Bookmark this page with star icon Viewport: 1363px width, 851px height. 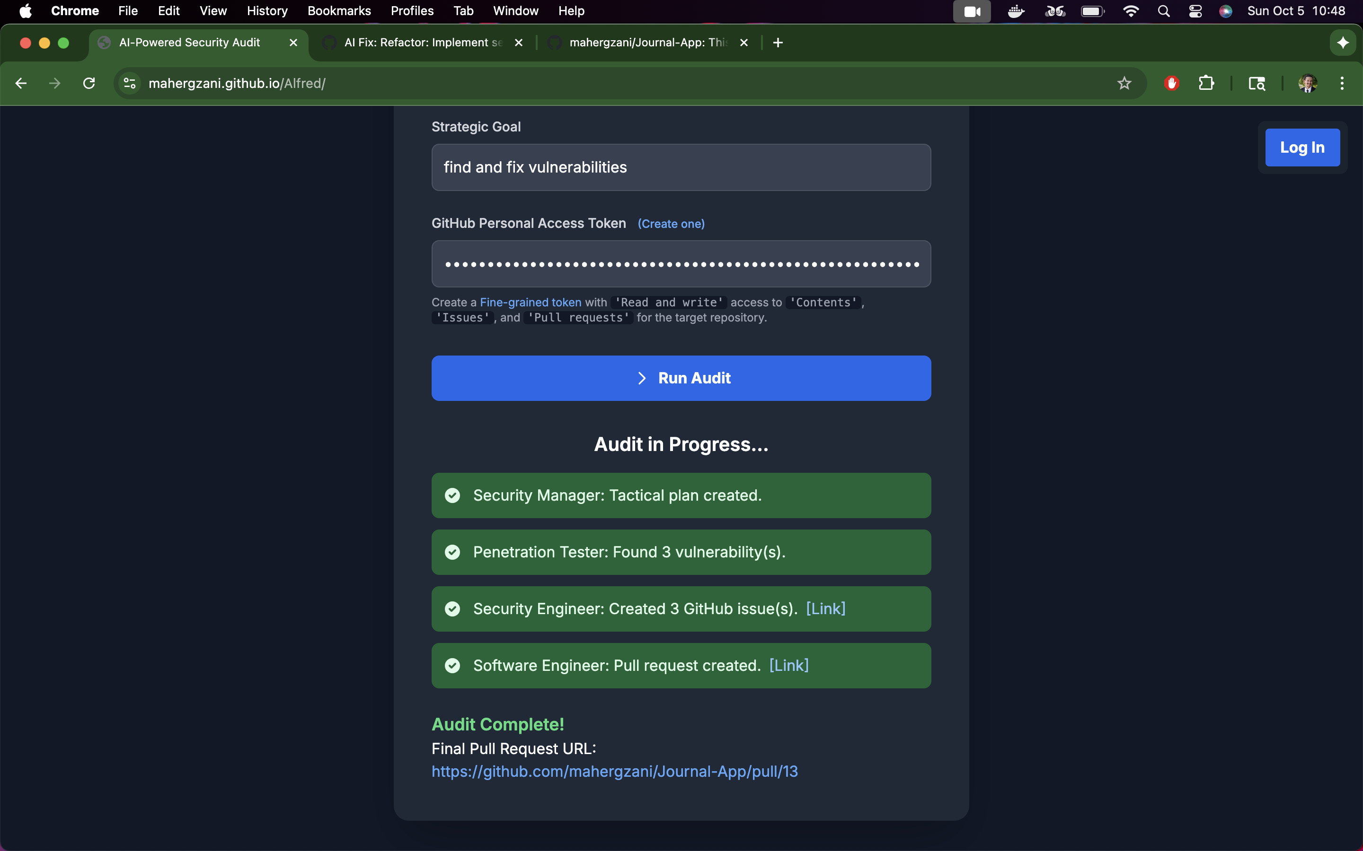point(1124,83)
